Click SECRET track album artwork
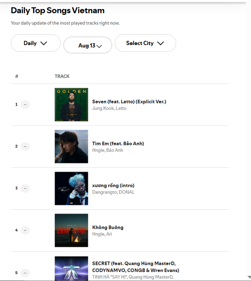 pyautogui.click(x=71, y=268)
